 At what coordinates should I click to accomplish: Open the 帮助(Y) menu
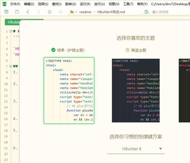coord(142,4)
